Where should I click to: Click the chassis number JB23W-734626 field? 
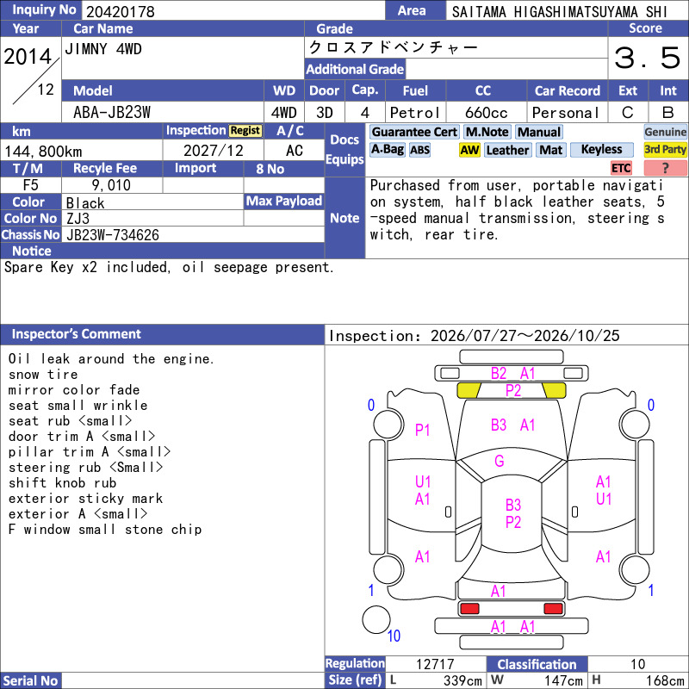(193, 234)
